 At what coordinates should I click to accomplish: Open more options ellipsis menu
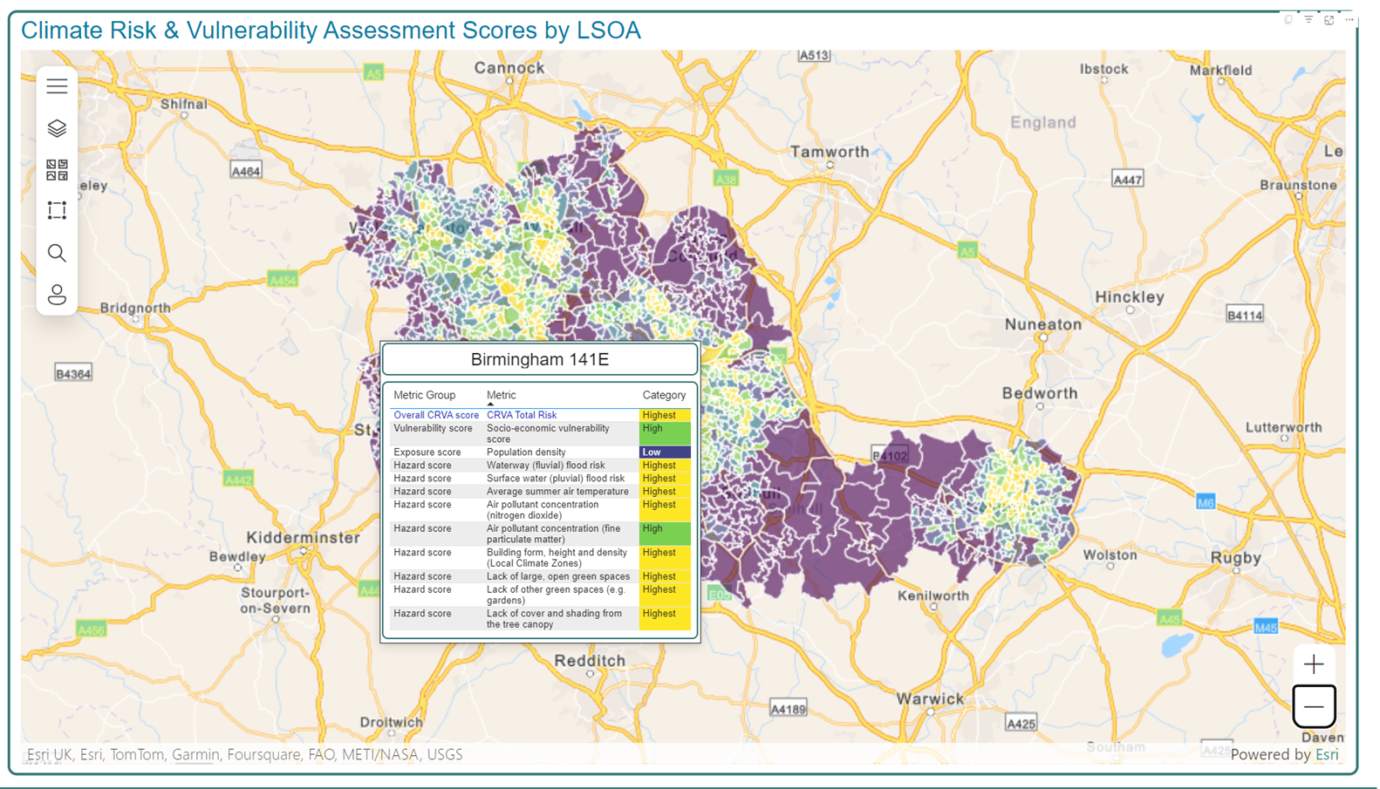[1349, 19]
